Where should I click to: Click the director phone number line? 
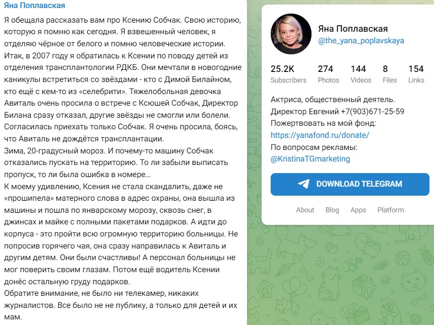pos(337,111)
